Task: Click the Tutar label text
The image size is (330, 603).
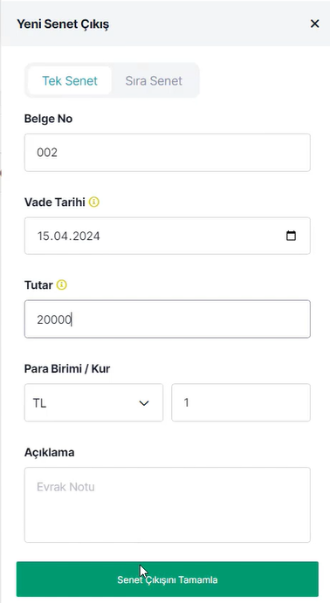Action: (38, 285)
